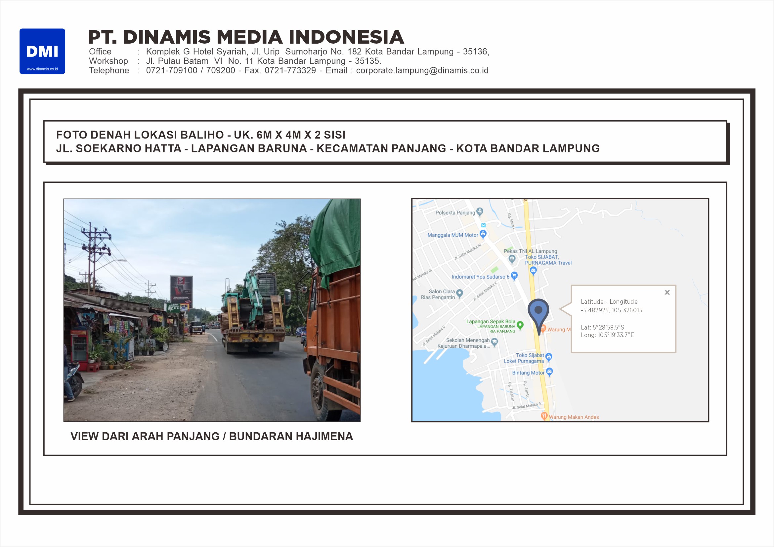This screenshot has width=774, height=547.
Task: Click the Toko SIJABAT PURNAGAMA Travel pin
Action: coord(533,271)
